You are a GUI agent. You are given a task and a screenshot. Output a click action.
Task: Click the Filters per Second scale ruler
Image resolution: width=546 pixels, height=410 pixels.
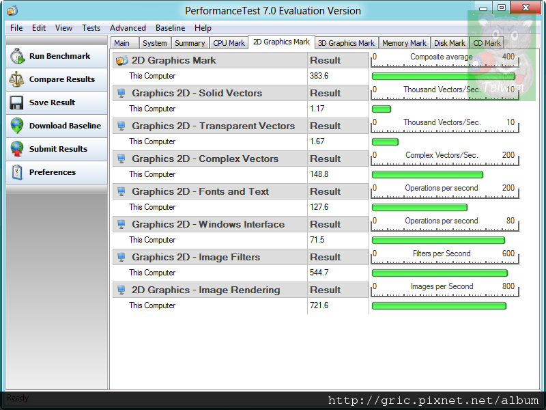[445, 257]
